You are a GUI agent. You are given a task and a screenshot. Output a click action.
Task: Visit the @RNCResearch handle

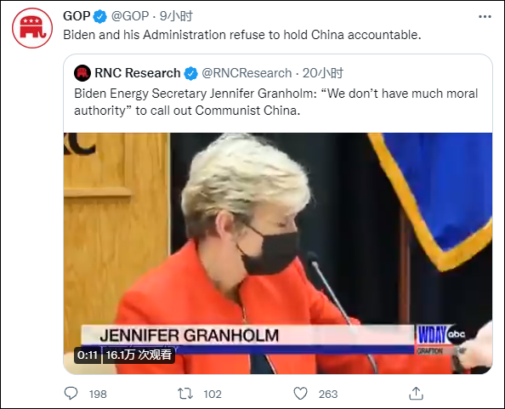[247, 73]
